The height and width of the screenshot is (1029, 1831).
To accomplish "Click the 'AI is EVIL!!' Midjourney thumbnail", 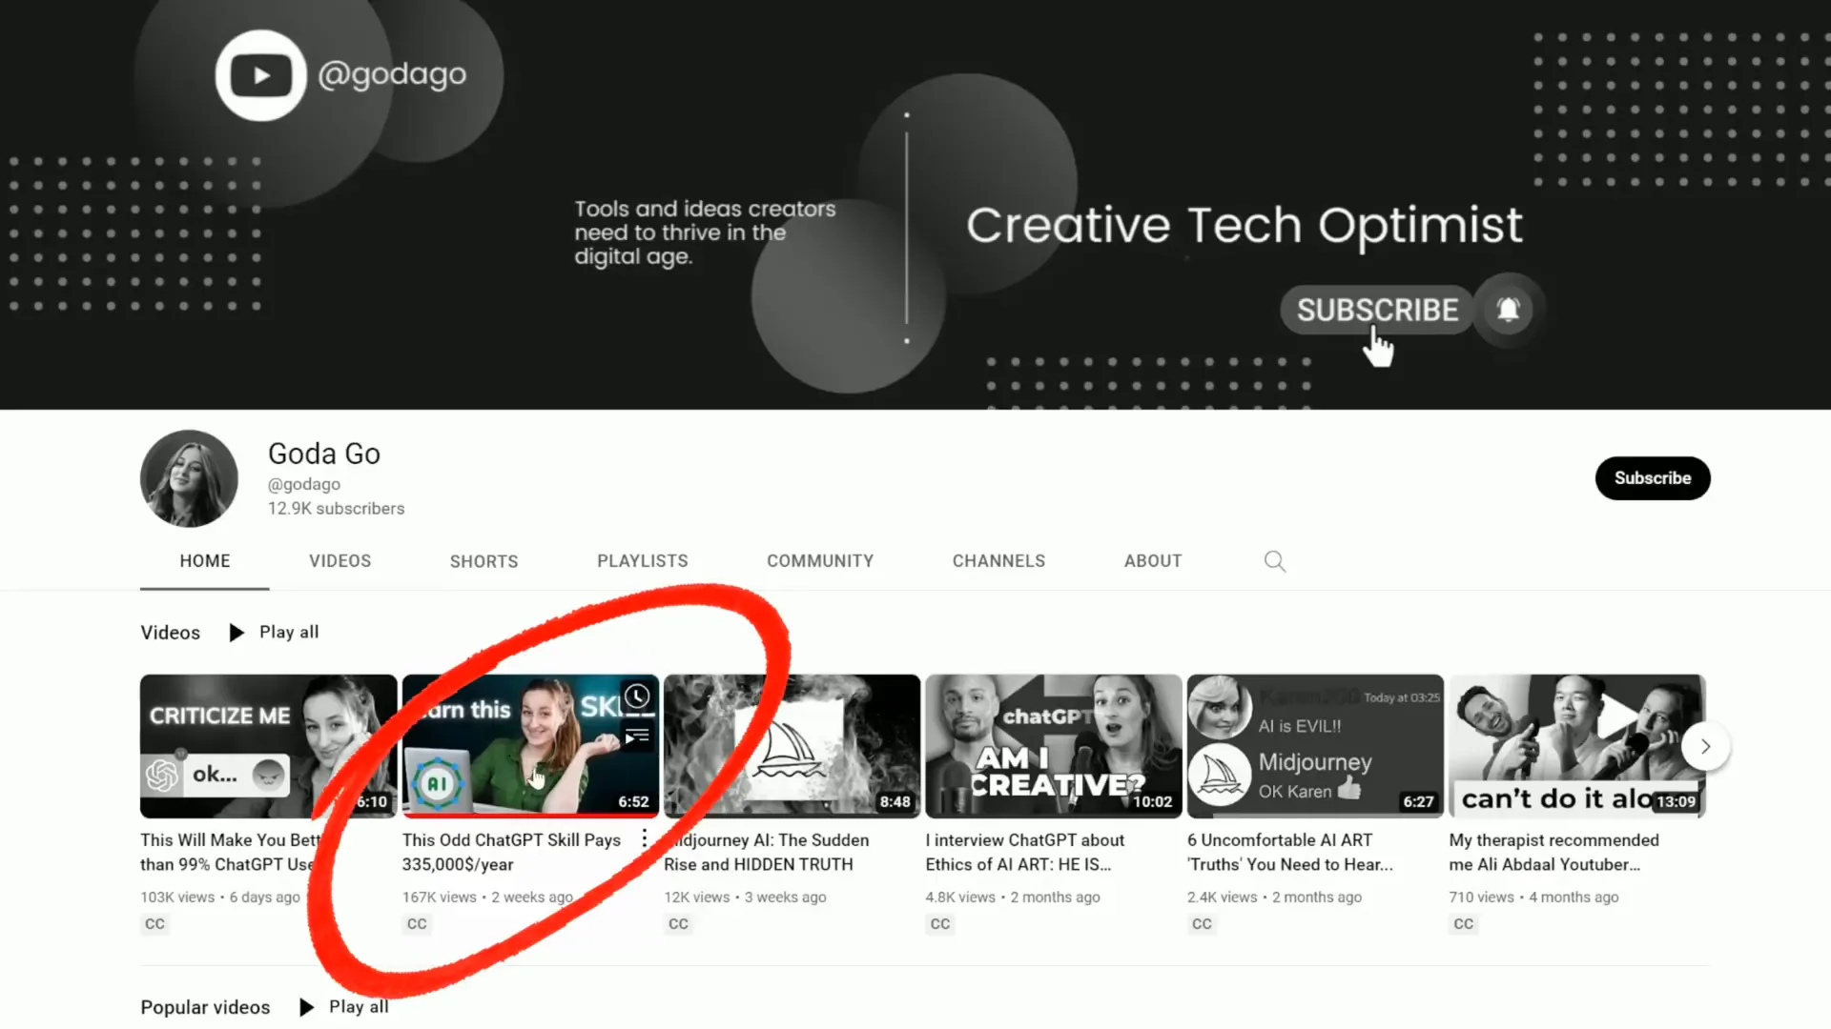I will tap(1315, 746).
